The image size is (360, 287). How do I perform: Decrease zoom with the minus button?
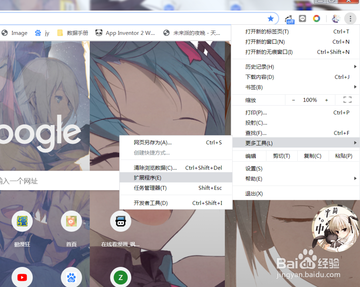(x=293, y=100)
